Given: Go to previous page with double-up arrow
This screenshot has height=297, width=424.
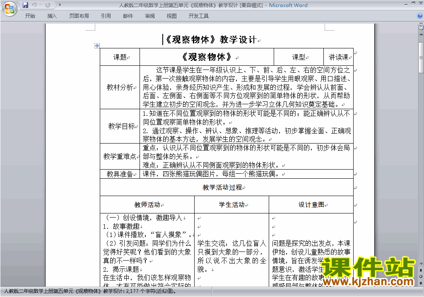Looking at the screenshot, I should coord(421,270).
